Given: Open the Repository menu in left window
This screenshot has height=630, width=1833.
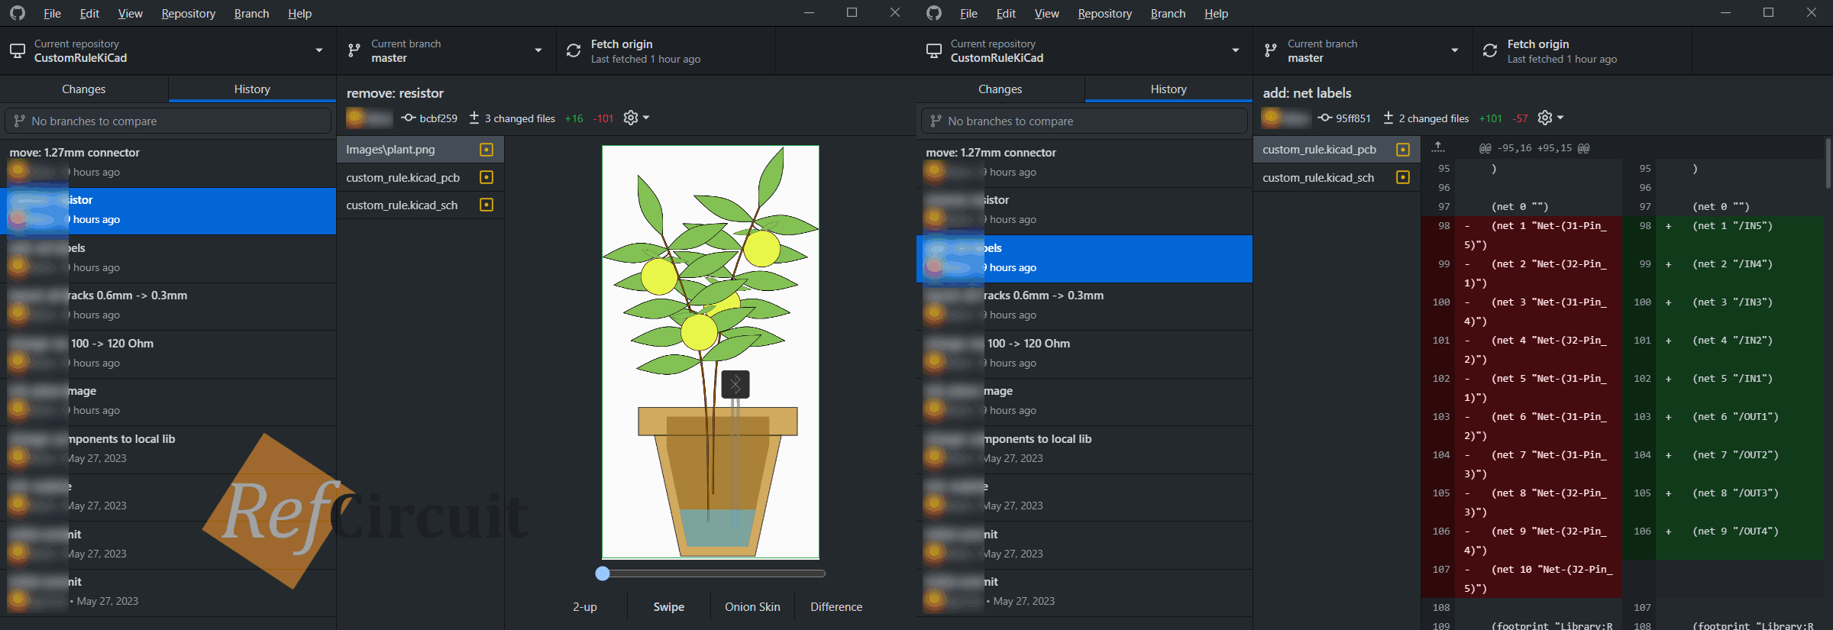Looking at the screenshot, I should tap(188, 13).
